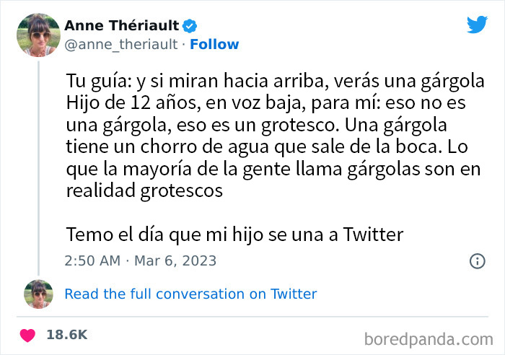Click the blue Twitter bird logo
This screenshot has width=505, height=355.
pyautogui.click(x=477, y=25)
